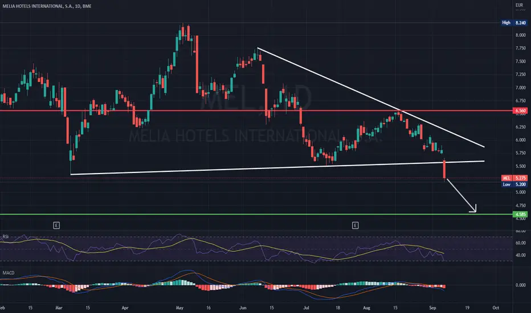The height and width of the screenshot is (313, 531).
Task: Click the Aug date label on time axis
Action: click(x=366, y=308)
